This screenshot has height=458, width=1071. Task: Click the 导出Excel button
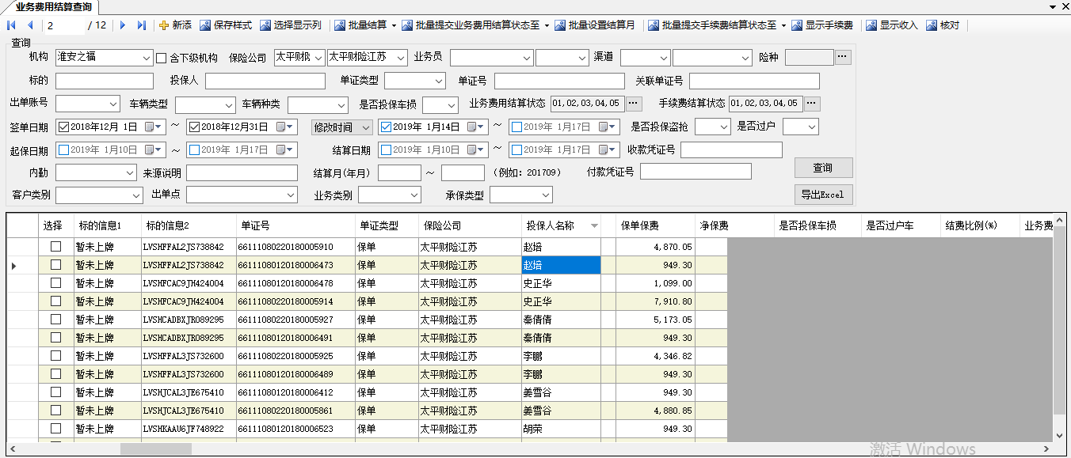[823, 194]
